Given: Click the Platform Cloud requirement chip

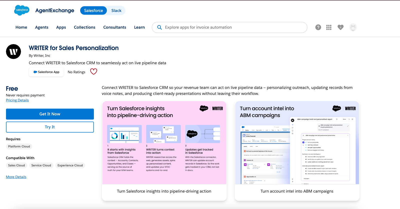Looking at the screenshot, I should click(x=19, y=146).
